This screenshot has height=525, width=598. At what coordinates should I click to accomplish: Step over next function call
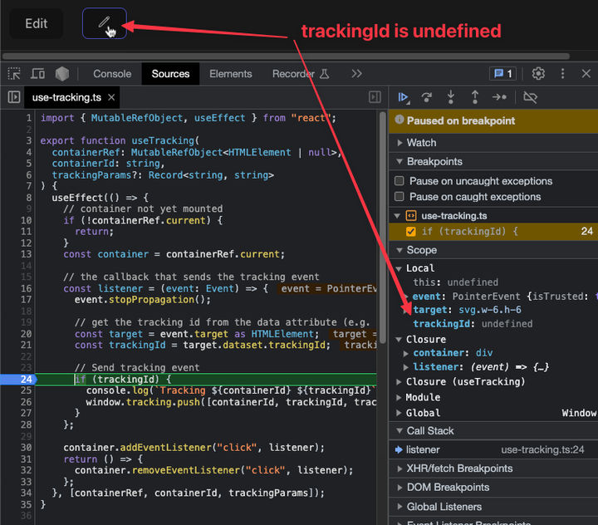click(427, 97)
